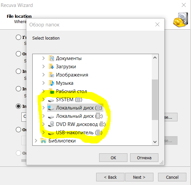Image resolution: width=191 pixels, height=185 pixels.
Task: Close the Обзор папок dialog
Action: [x=157, y=24]
